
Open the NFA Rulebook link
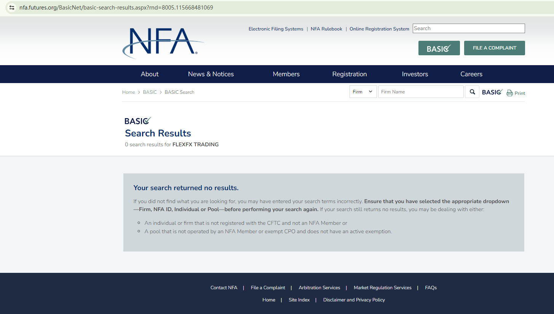pos(326,29)
